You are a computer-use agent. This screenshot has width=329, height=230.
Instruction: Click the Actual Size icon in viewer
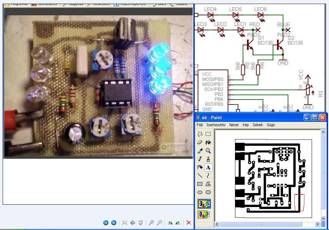tap(133, 223)
